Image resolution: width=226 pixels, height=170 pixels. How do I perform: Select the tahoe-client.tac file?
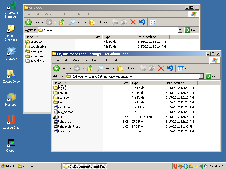click(67, 126)
